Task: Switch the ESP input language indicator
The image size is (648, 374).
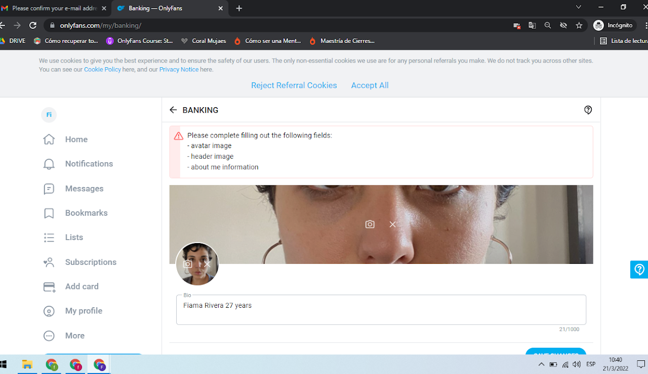Action: [591, 364]
